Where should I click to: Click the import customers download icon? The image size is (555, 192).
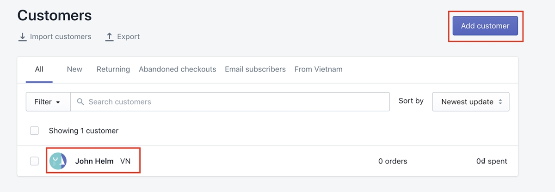click(22, 37)
